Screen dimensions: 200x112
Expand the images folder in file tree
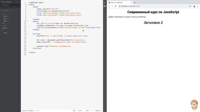pos(4,26)
